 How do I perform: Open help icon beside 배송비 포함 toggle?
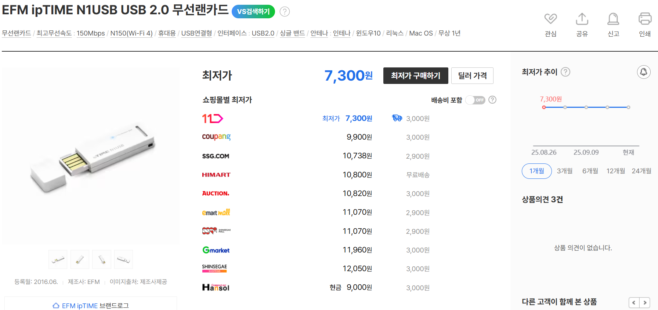(x=492, y=100)
